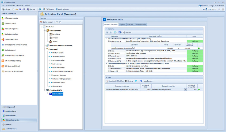This screenshot has width=226, height=132.
Task: Open the Funzionalità menu
Action: point(10,6)
